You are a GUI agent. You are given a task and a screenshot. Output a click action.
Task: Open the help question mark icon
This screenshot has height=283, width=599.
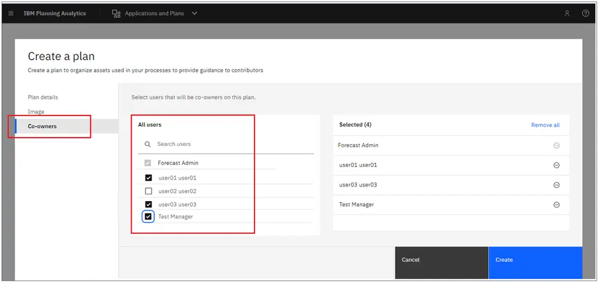586,13
